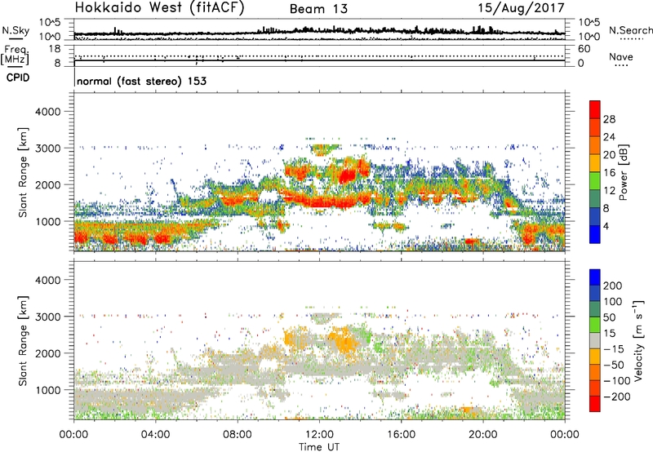Screen dimensions: 653x452
Task: Select the "20:00" time tick label
Action: coord(482,435)
